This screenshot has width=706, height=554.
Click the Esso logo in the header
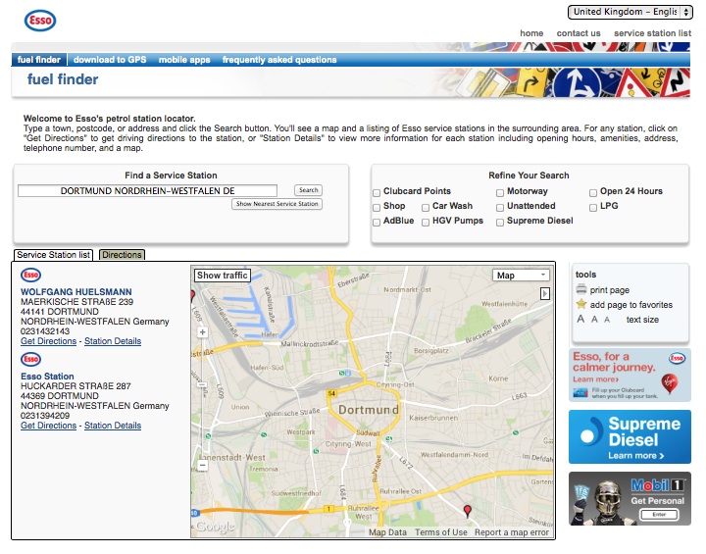pos(39,22)
